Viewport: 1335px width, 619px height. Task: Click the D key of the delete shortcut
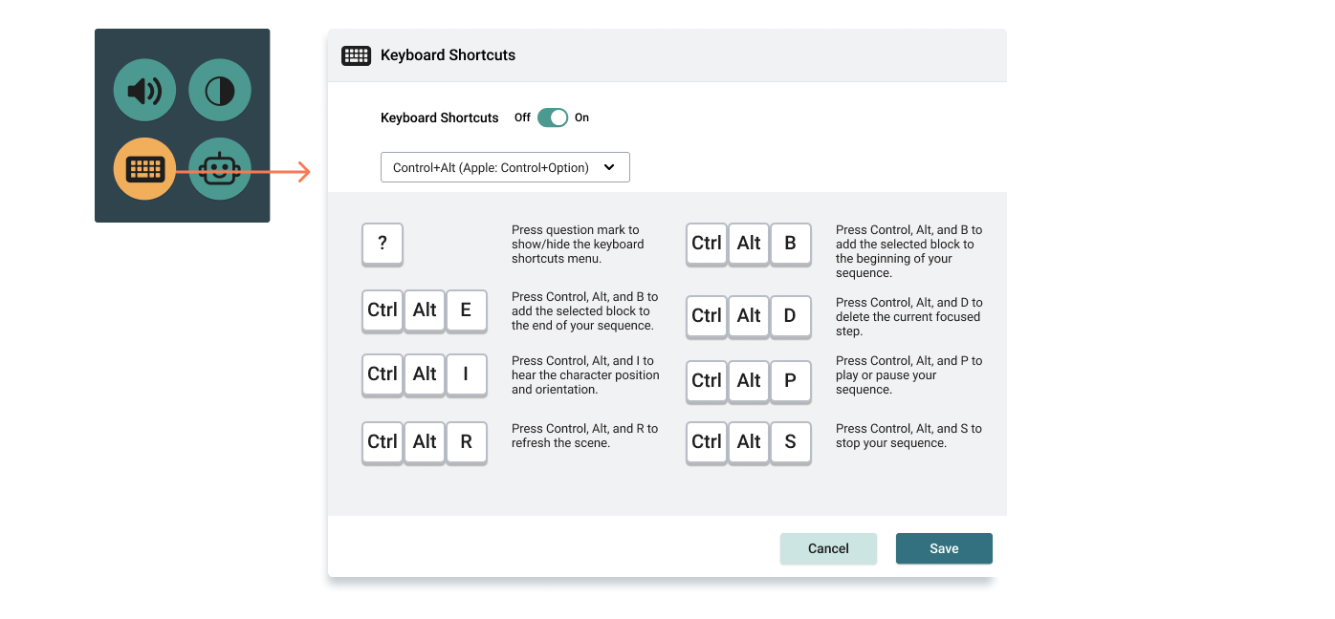point(791,316)
